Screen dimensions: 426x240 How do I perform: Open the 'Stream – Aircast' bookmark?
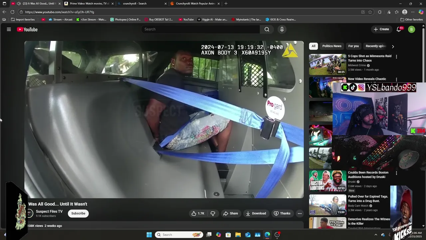click(61, 19)
